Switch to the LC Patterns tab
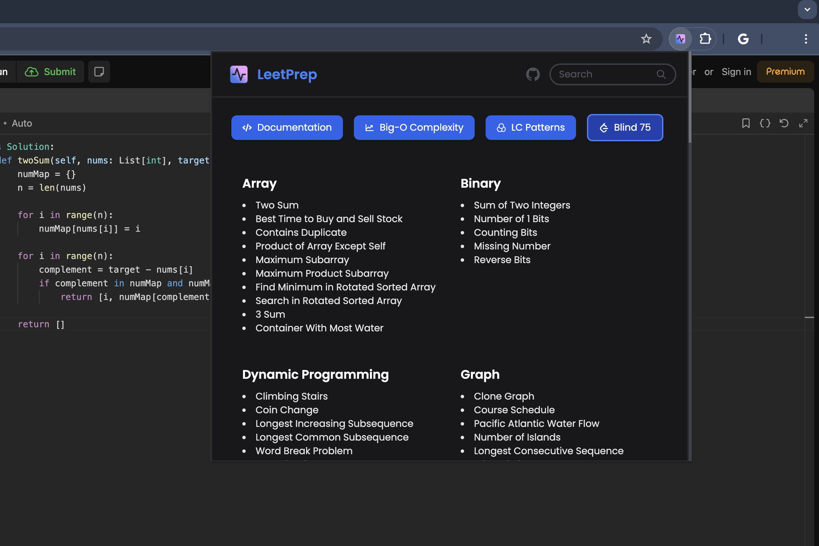This screenshot has width=819, height=546. (x=530, y=127)
